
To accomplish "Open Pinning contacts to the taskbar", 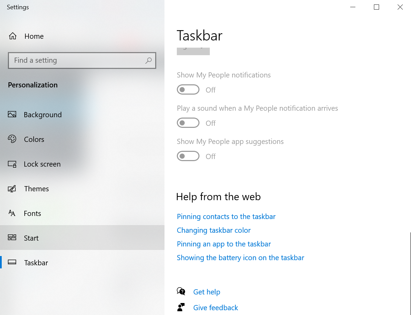I will (226, 216).
